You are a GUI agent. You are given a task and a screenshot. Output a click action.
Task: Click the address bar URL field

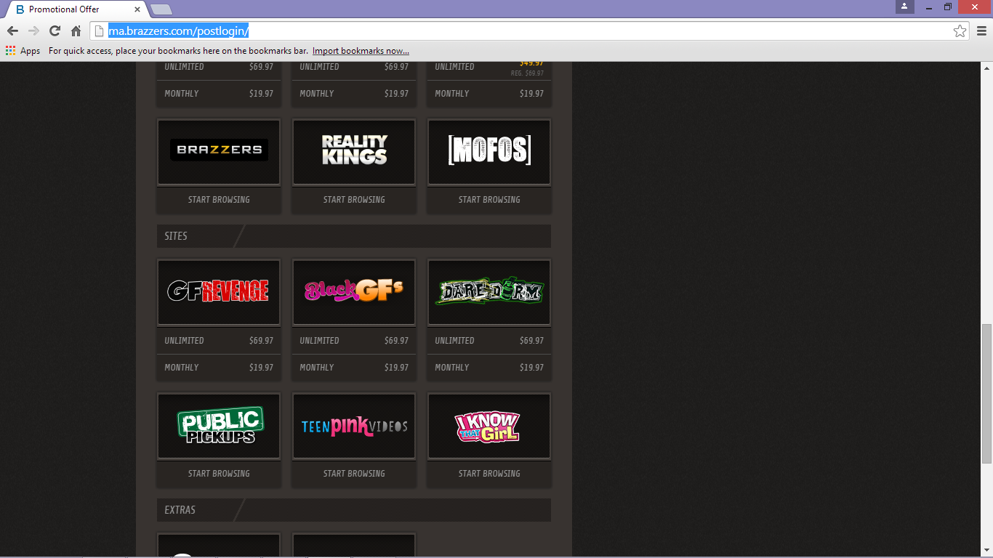(529, 31)
